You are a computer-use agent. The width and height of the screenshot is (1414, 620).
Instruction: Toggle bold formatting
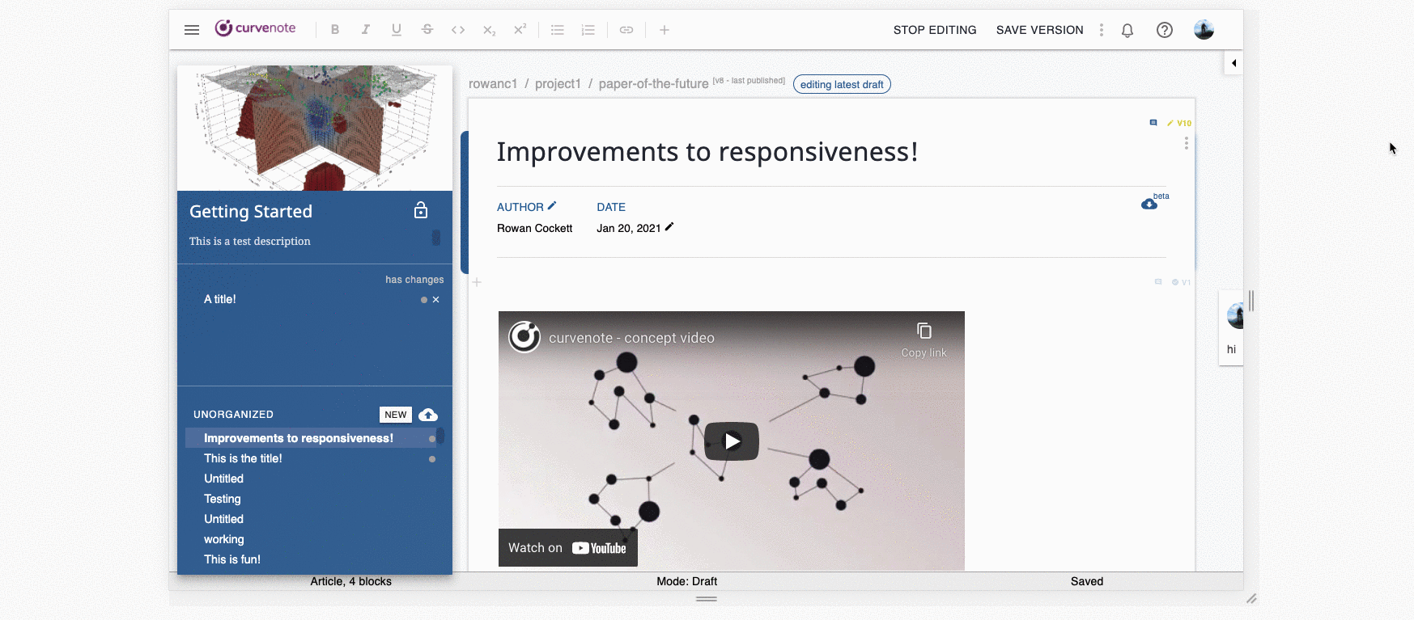(x=335, y=30)
